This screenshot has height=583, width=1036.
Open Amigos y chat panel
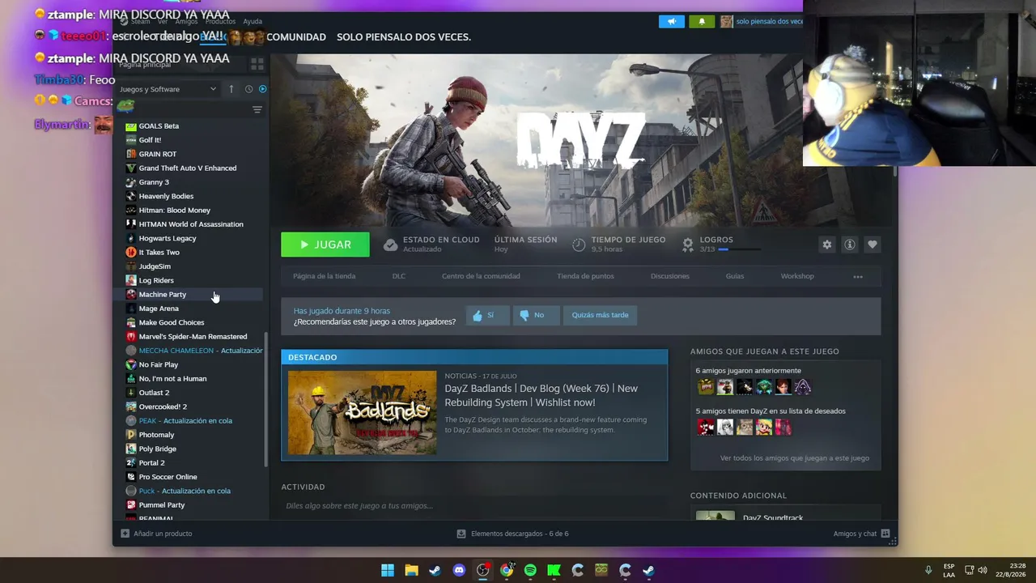862,534
